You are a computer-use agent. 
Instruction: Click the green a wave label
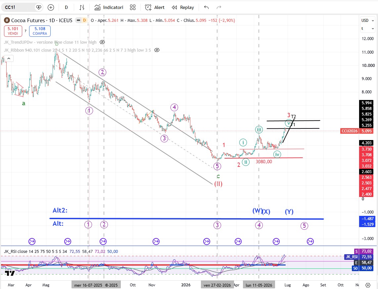[24, 103]
